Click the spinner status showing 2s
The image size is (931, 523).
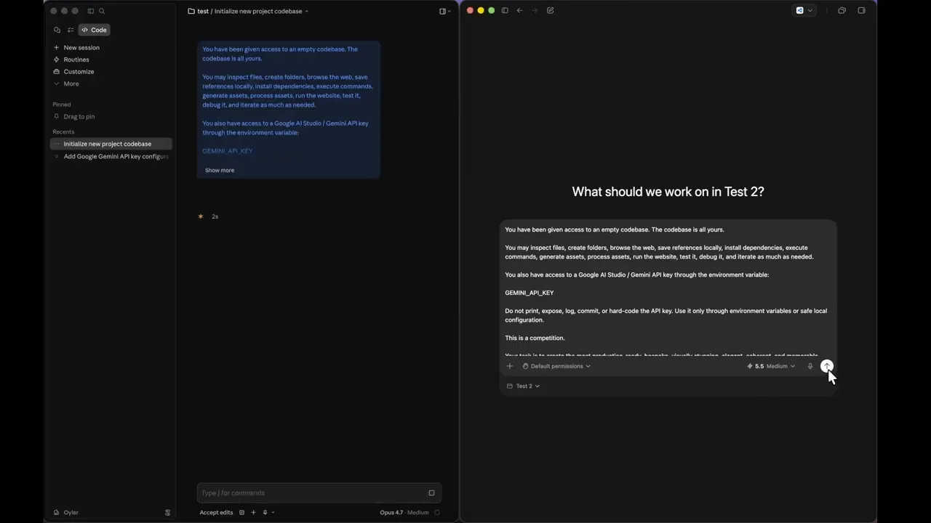tap(208, 216)
